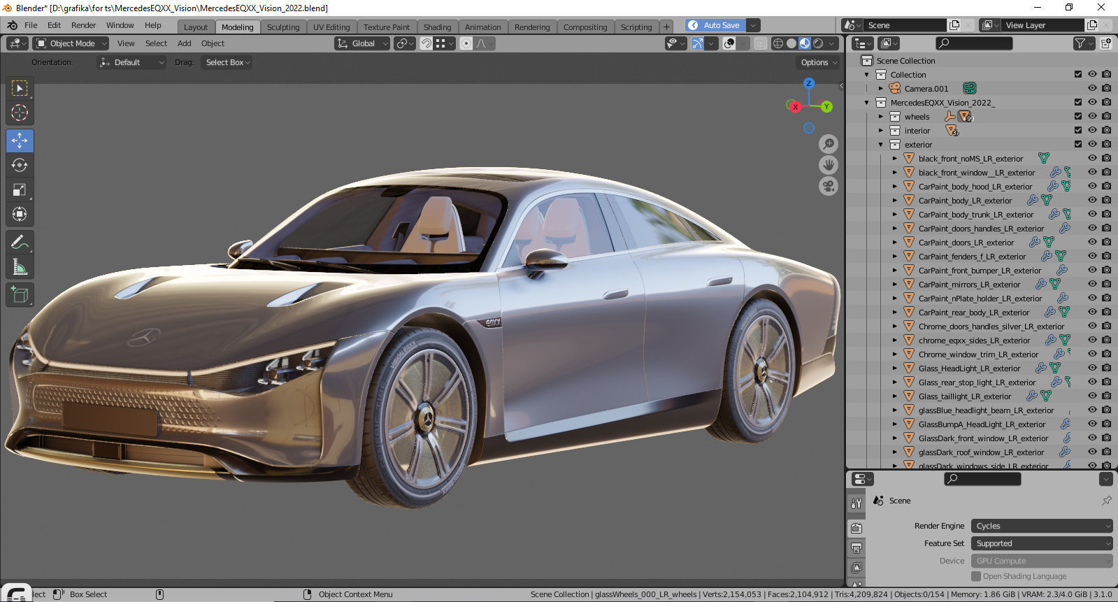Select the Measure tool

[x=20, y=267]
